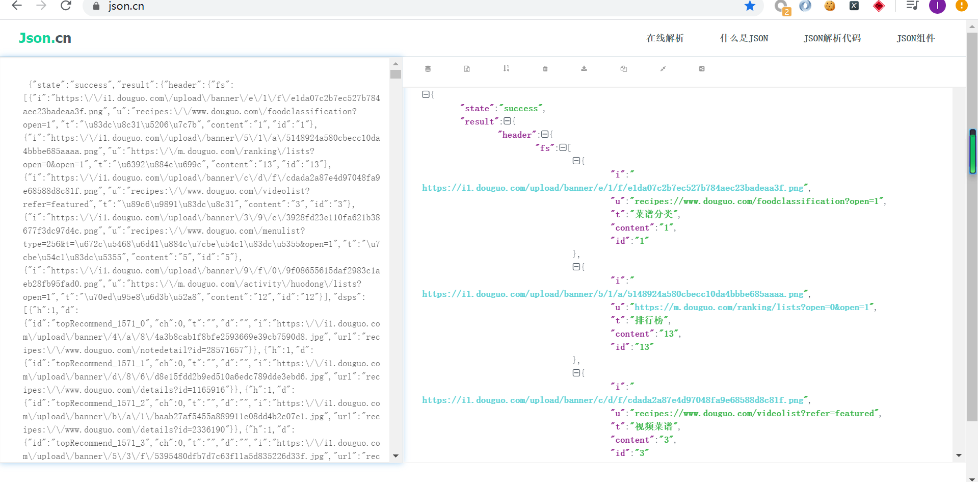Click the trash can clear icon

(545, 69)
